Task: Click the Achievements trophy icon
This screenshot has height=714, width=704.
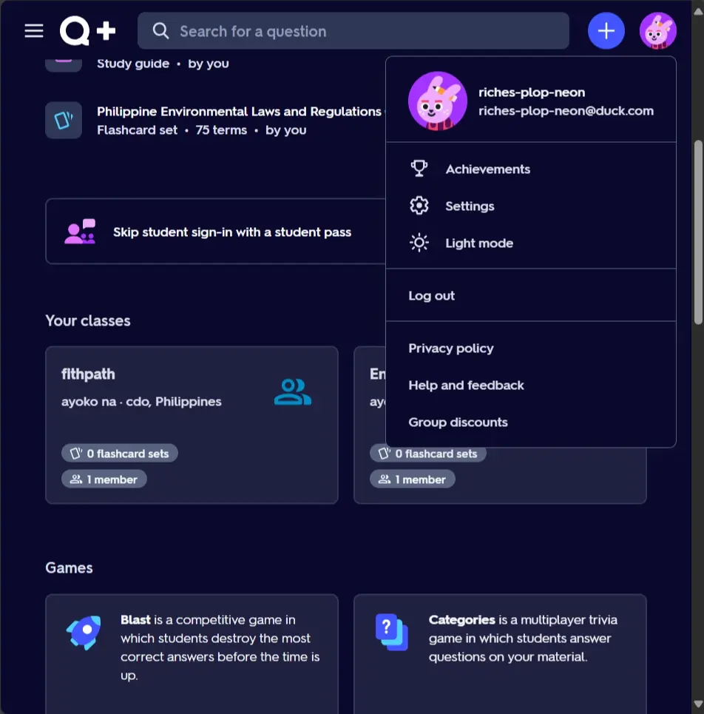Action: (x=419, y=169)
